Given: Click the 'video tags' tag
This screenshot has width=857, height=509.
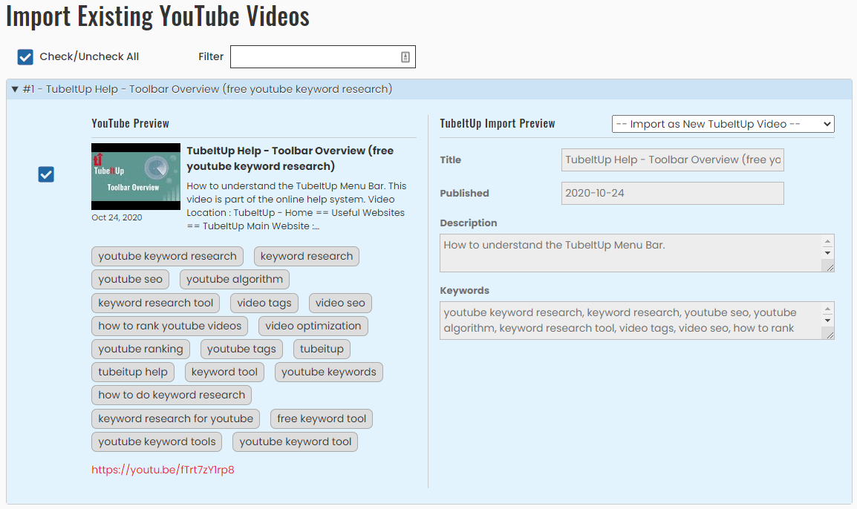Looking at the screenshot, I should 264,303.
